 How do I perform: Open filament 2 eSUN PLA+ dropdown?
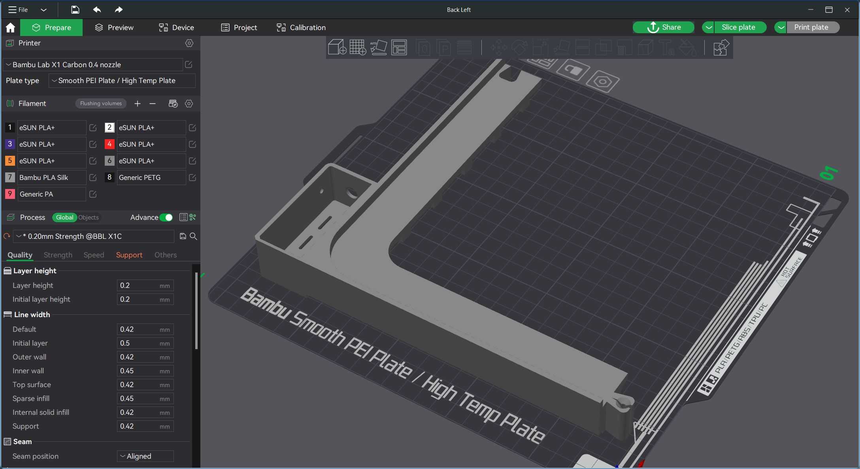(x=151, y=128)
